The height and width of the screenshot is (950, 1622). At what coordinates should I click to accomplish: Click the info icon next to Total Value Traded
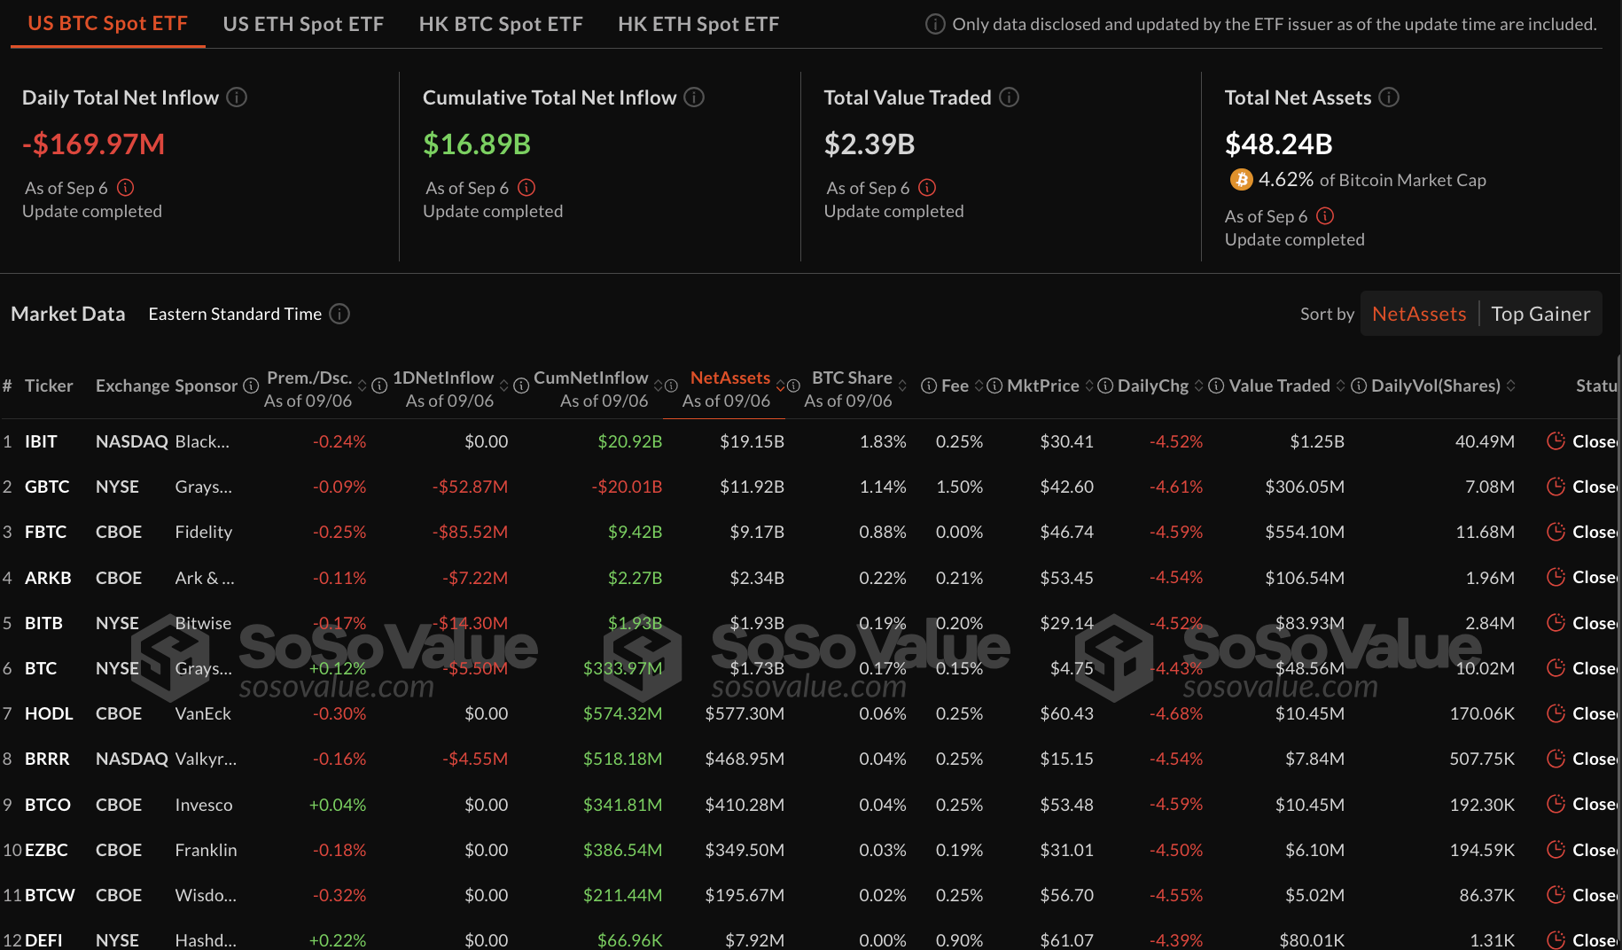pos(1010,97)
